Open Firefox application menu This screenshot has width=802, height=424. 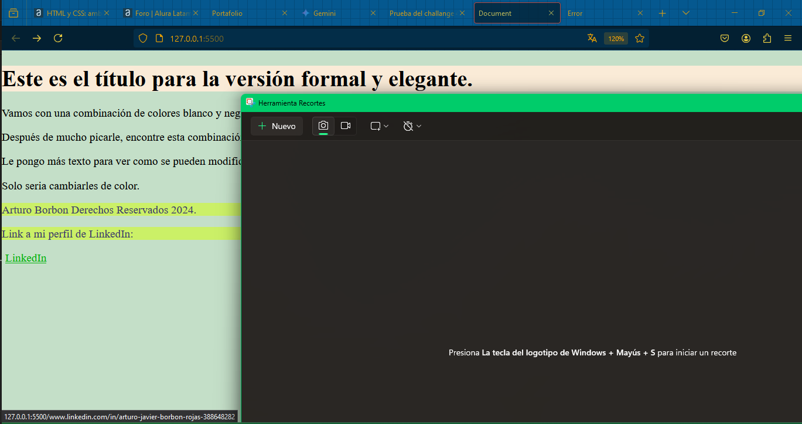tap(788, 39)
